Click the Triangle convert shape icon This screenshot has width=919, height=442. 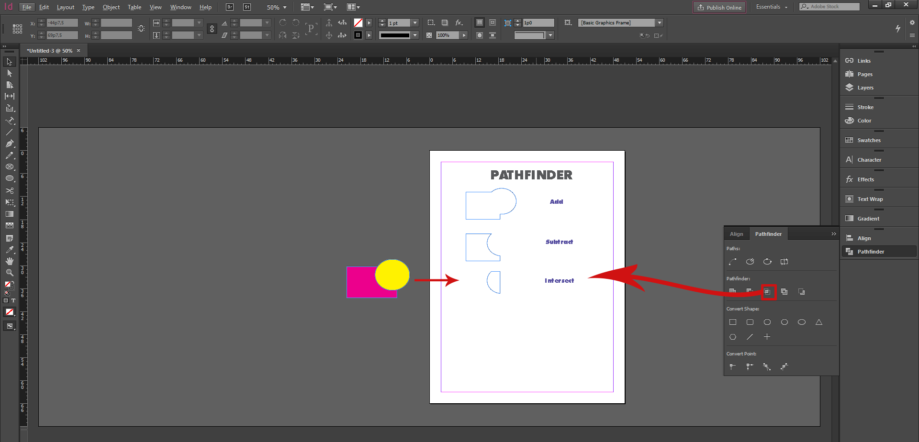[x=819, y=321]
